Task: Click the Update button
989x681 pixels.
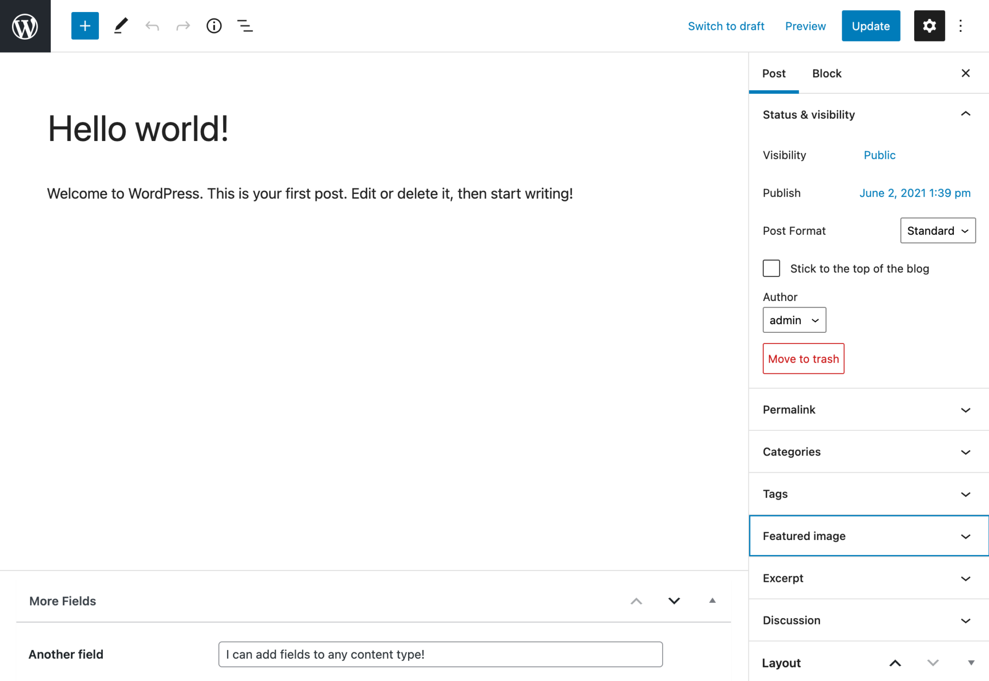Action: pyautogui.click(x=870, y=26)
